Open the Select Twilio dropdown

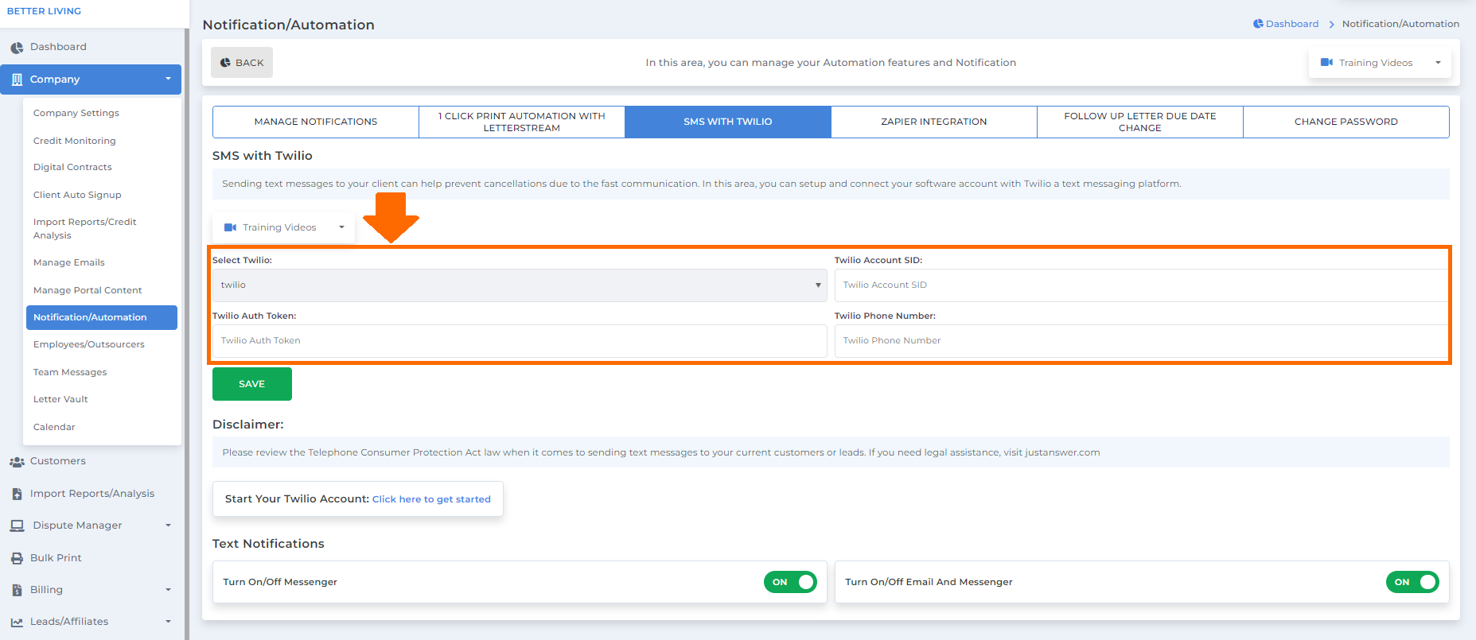[x=520, y=285]
